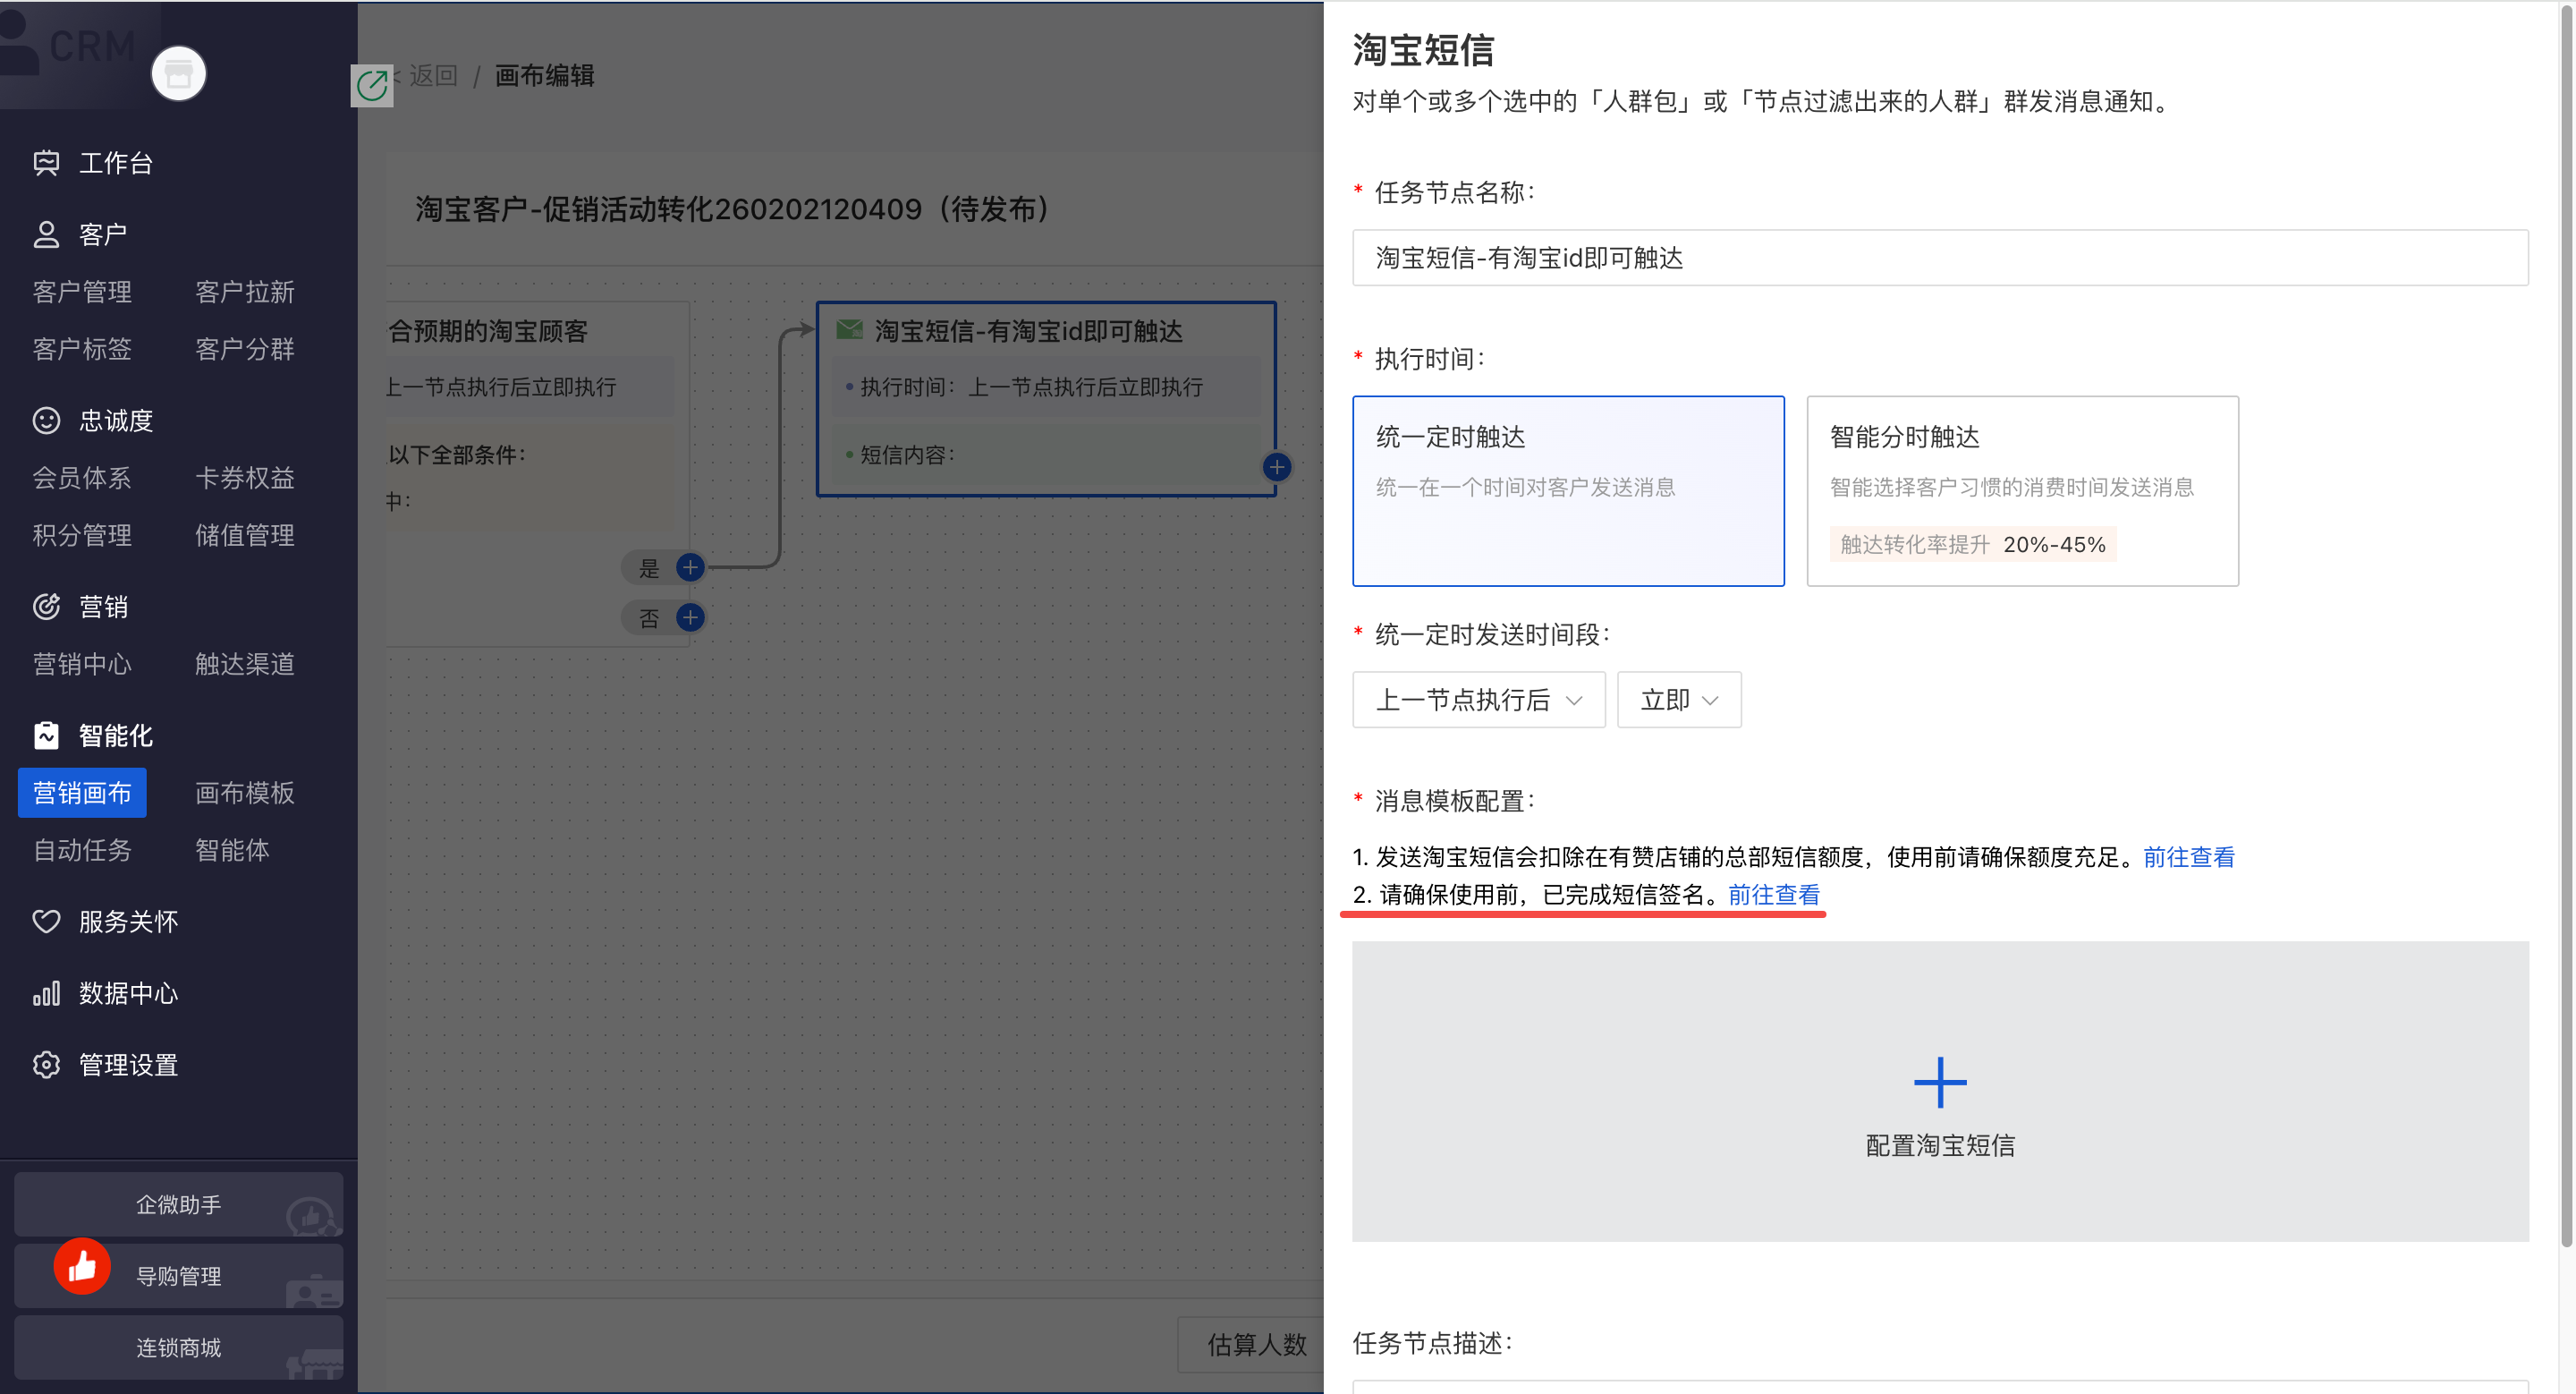Click the plus icon next to 是 branch
2576x1394 pixels.
(690, 568)
